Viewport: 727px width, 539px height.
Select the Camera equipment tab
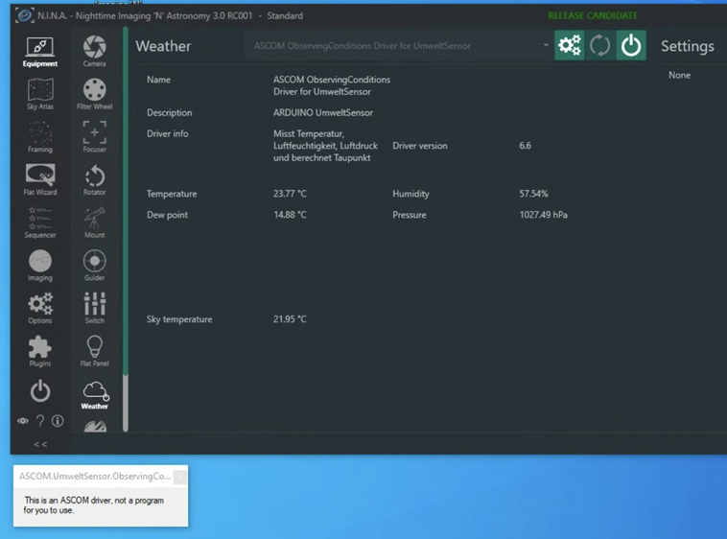94,51
